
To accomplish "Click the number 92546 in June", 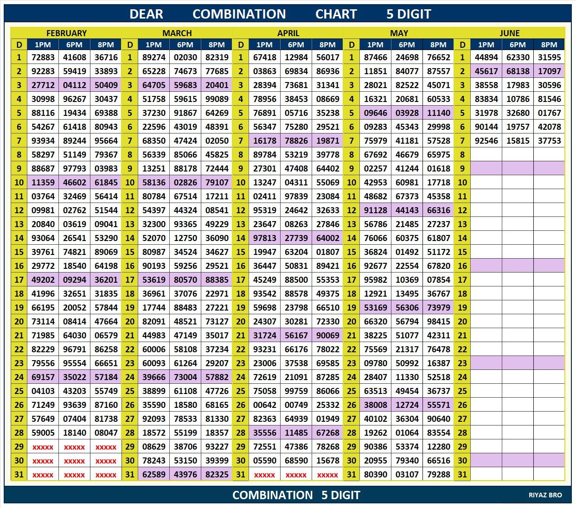I will (486, 141).
